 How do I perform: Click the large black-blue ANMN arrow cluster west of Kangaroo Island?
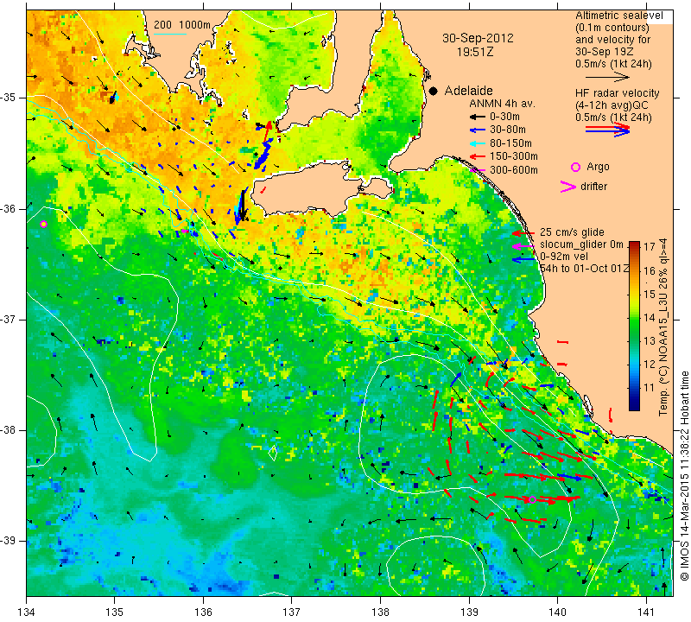(x=242, y=206)
